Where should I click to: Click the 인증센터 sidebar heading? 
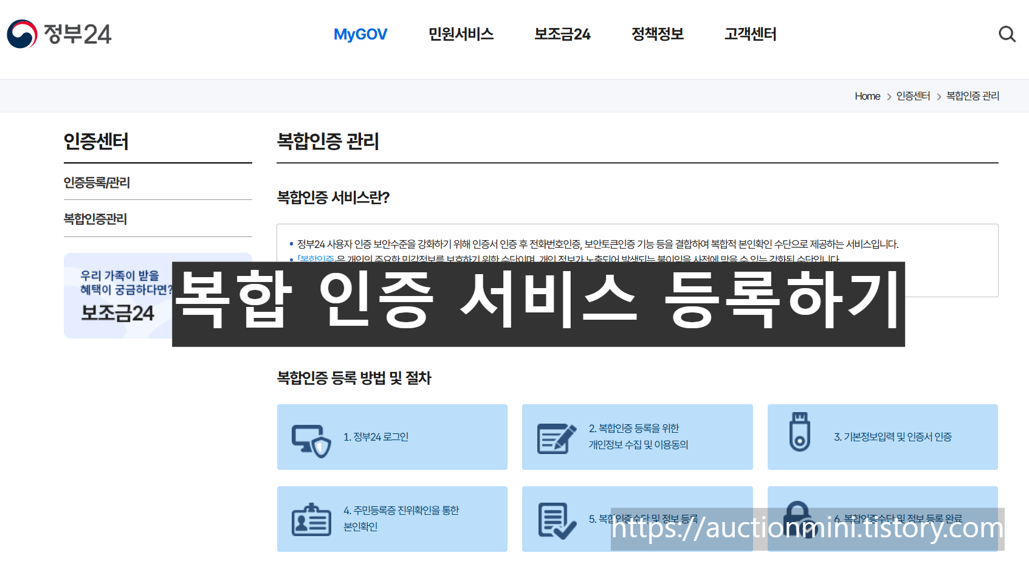(x=96, y=142)
